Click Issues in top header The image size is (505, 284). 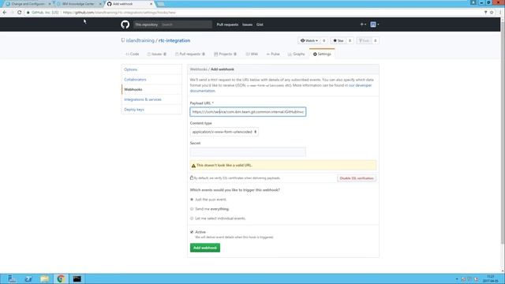pos(247,24)
